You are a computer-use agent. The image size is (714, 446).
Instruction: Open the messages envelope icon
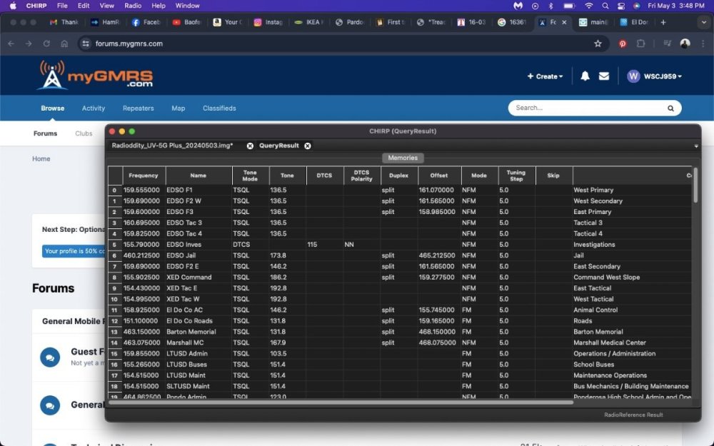pyautogui.click(x=604, y=76)
